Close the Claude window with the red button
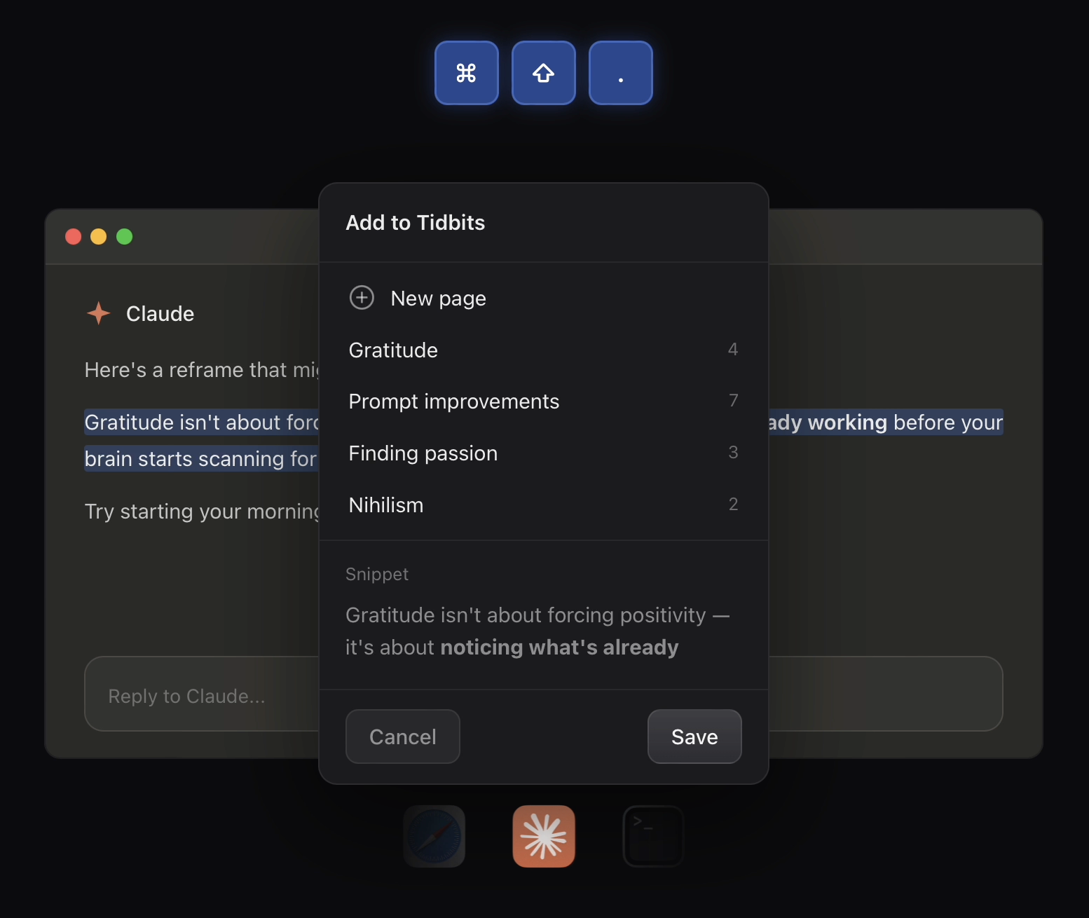The width and height of the screenshot is (1089, 918). [x=74, y=237]
